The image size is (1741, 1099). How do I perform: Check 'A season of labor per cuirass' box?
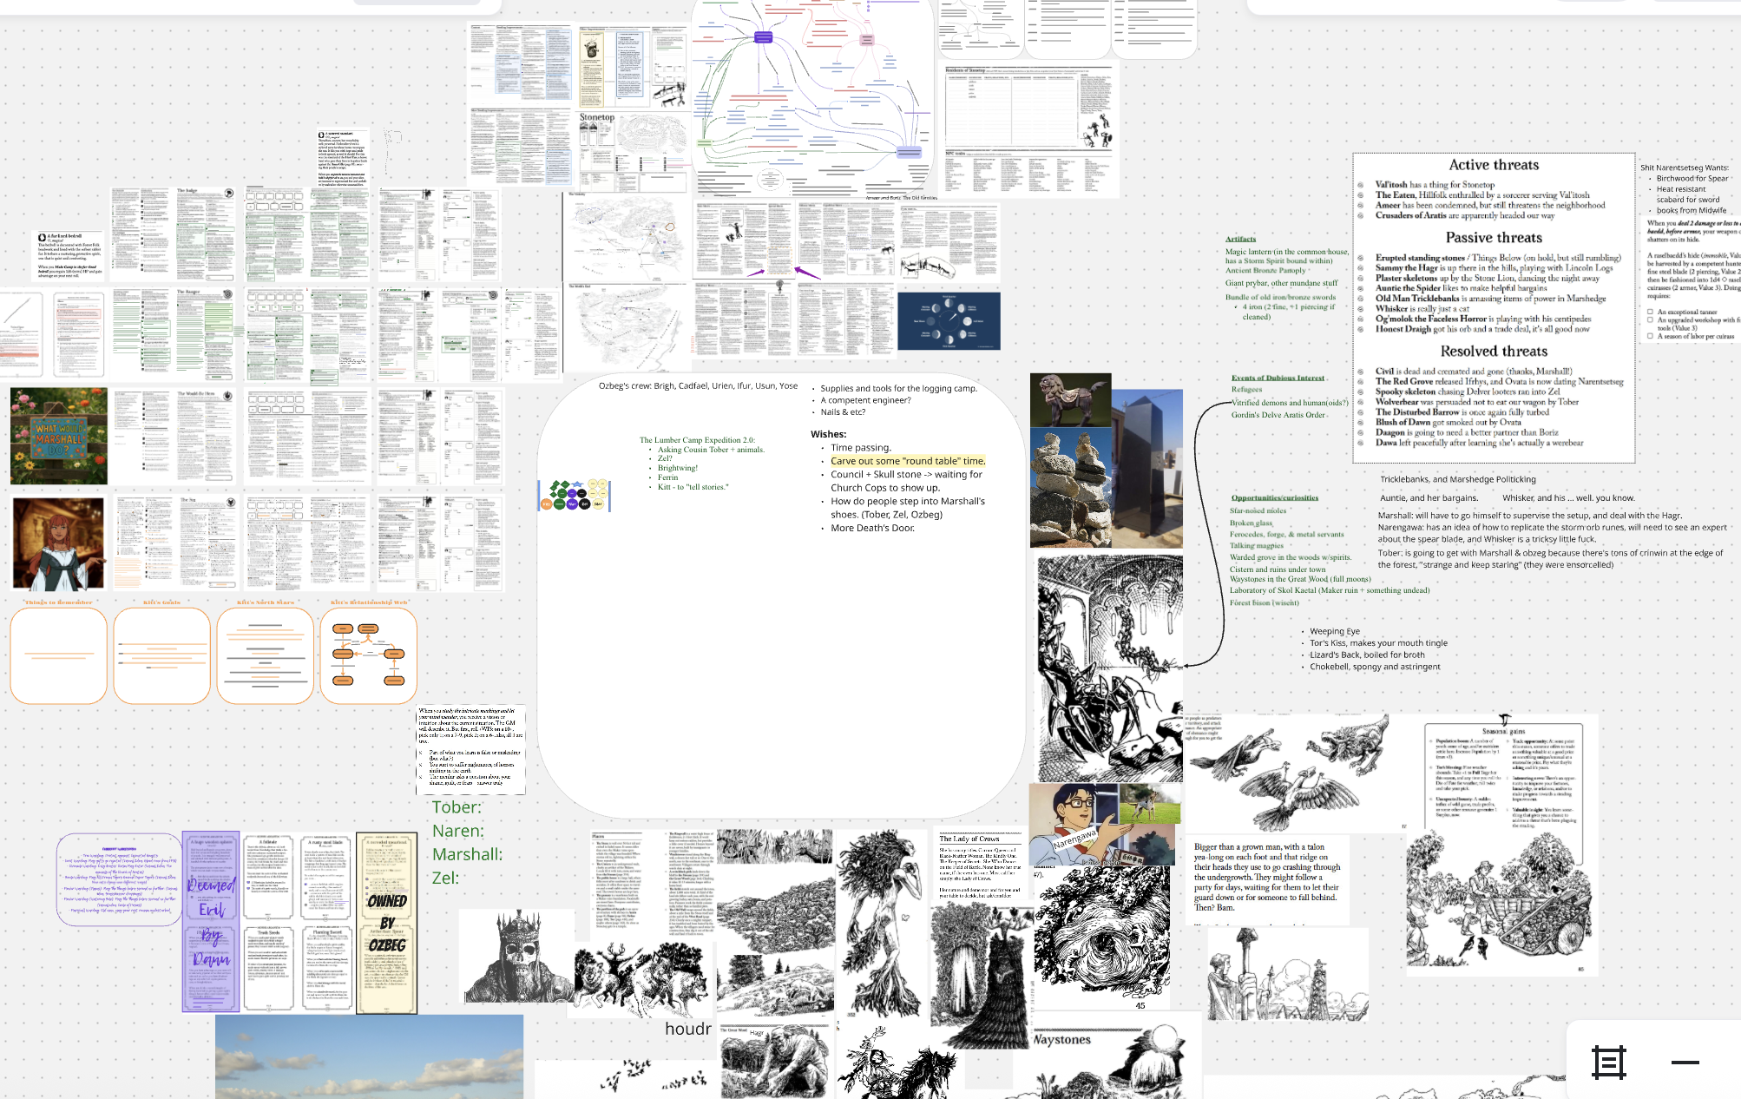(x=1650, y=336)
